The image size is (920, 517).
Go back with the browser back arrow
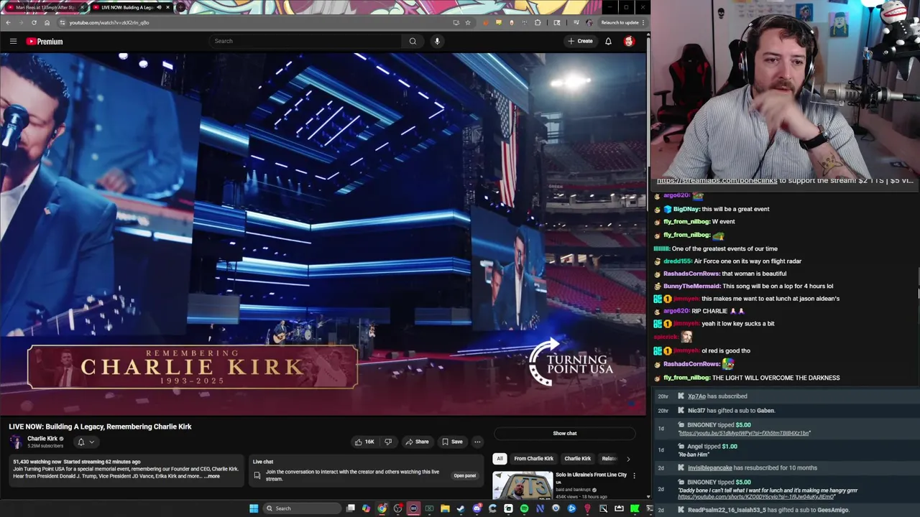tap(8, 22)
